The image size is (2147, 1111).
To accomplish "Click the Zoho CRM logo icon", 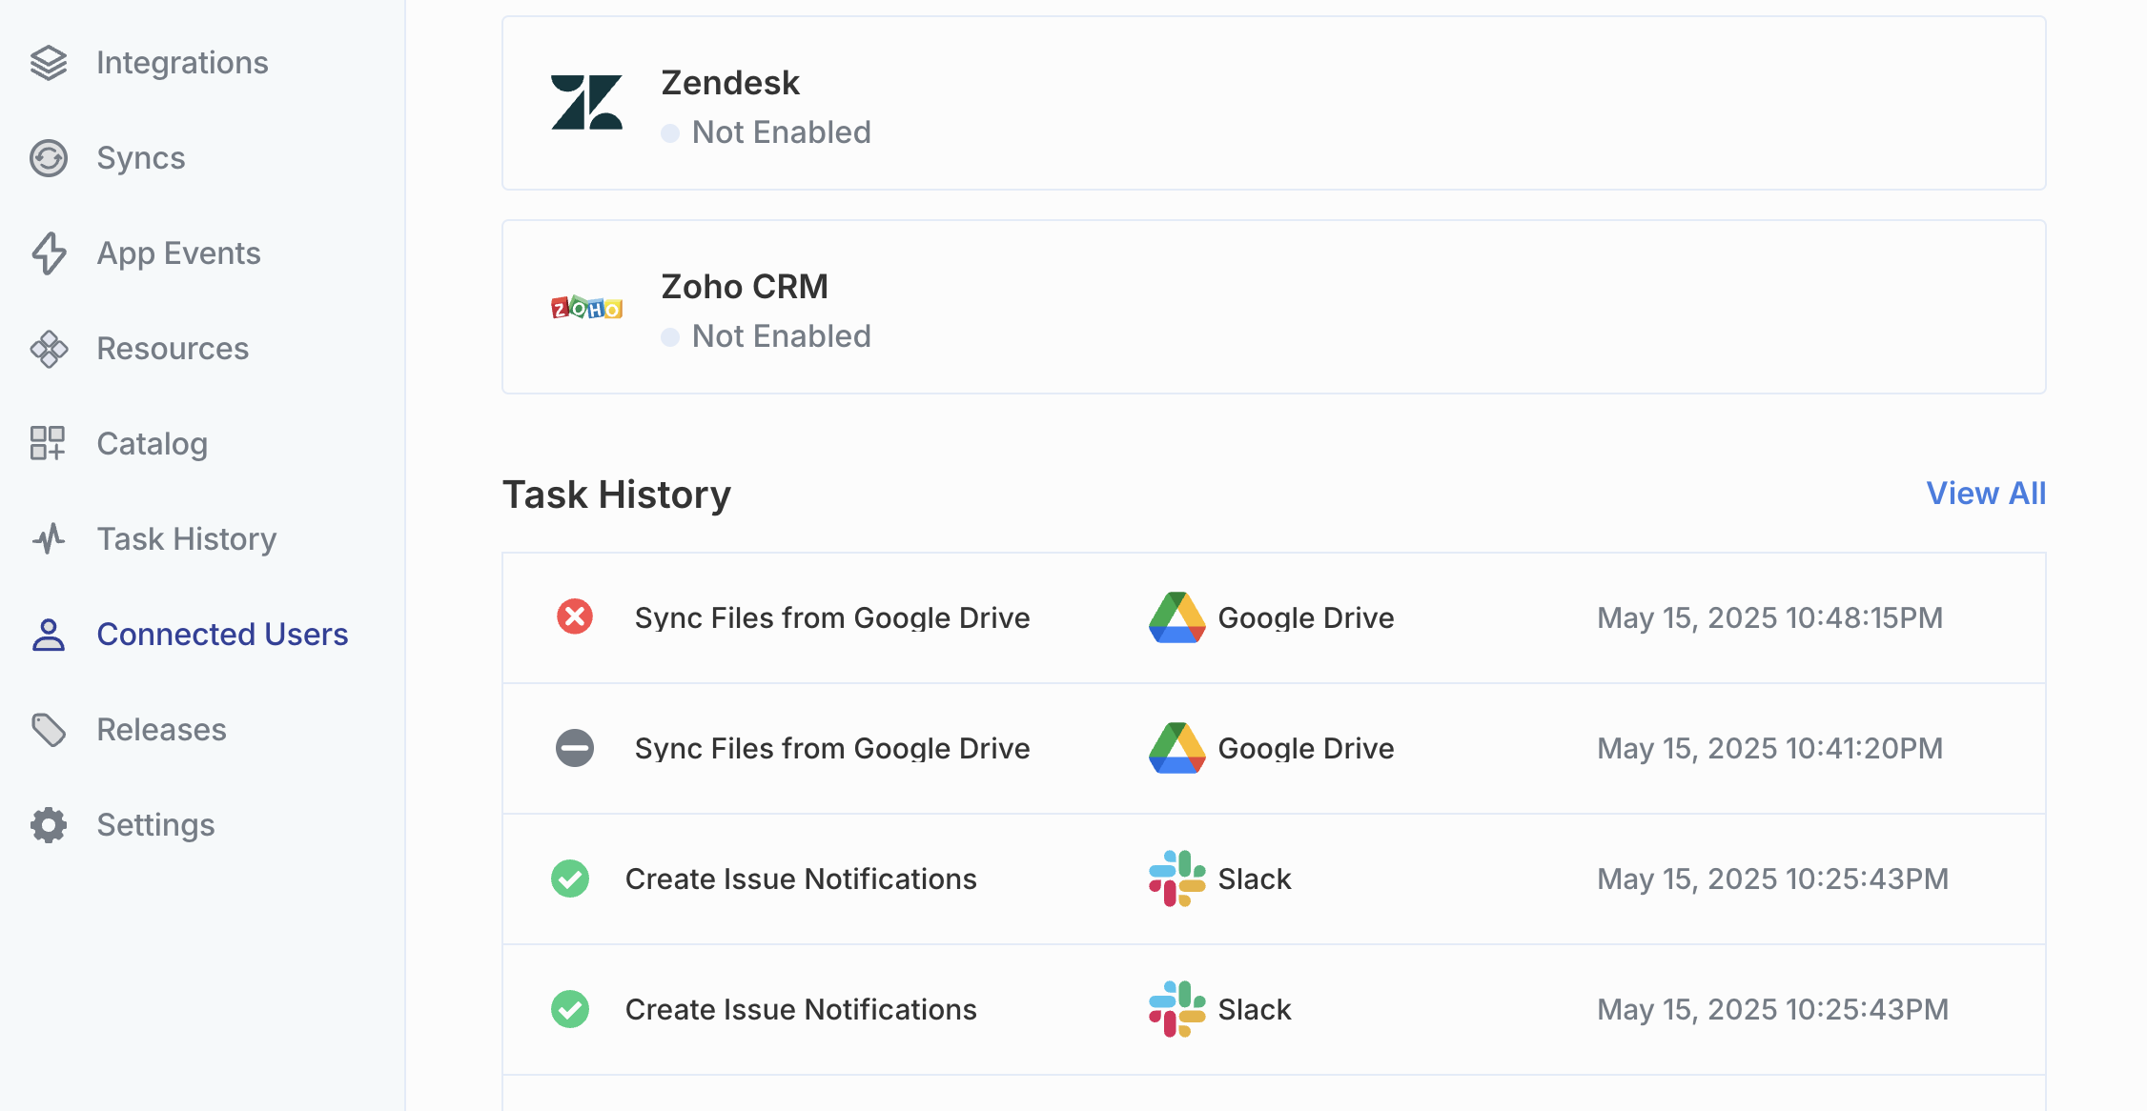I will pos(586,307).
